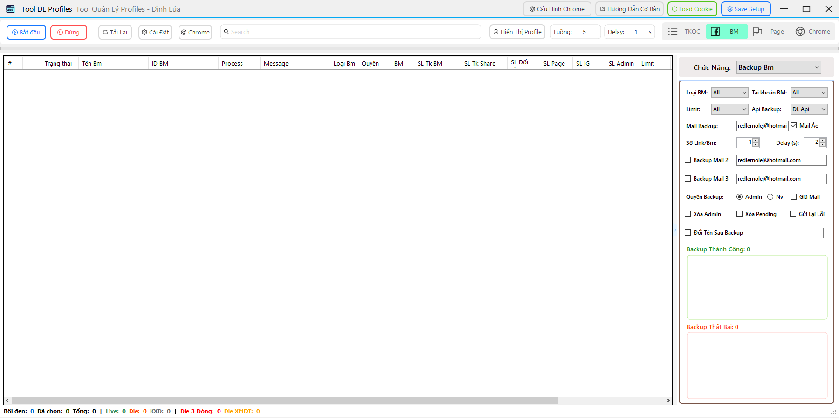Stop the process with Dừng
Image resolution: width=839 pixels, height=418 pixels.
69,32
